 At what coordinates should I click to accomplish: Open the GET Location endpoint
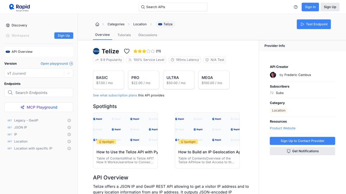(21, 141)
